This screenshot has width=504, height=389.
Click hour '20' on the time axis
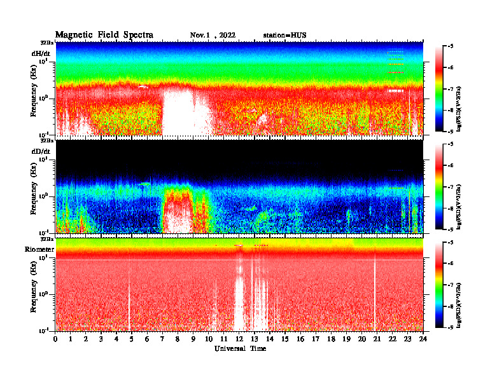click(x=361, y=339)
